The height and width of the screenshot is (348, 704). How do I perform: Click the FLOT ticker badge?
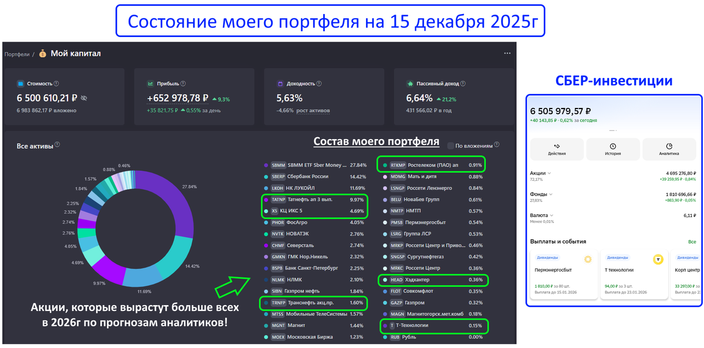(397, 292)
